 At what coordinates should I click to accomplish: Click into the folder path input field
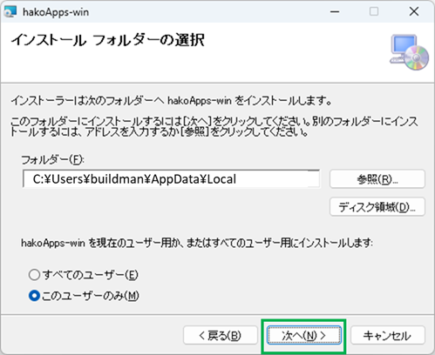172,179
